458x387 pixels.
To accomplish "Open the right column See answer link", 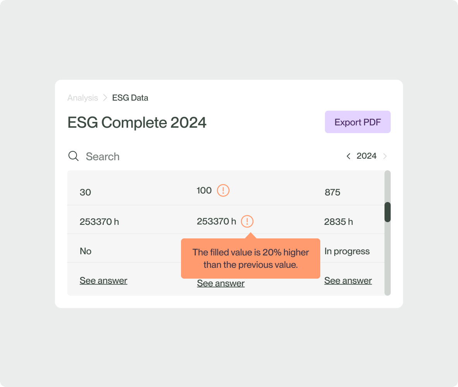I will (348, 281).
